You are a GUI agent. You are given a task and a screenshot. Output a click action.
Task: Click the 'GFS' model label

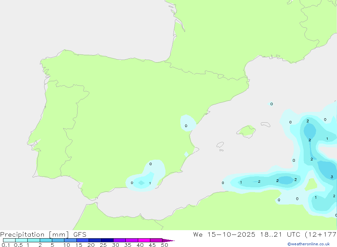pos(80,234)
